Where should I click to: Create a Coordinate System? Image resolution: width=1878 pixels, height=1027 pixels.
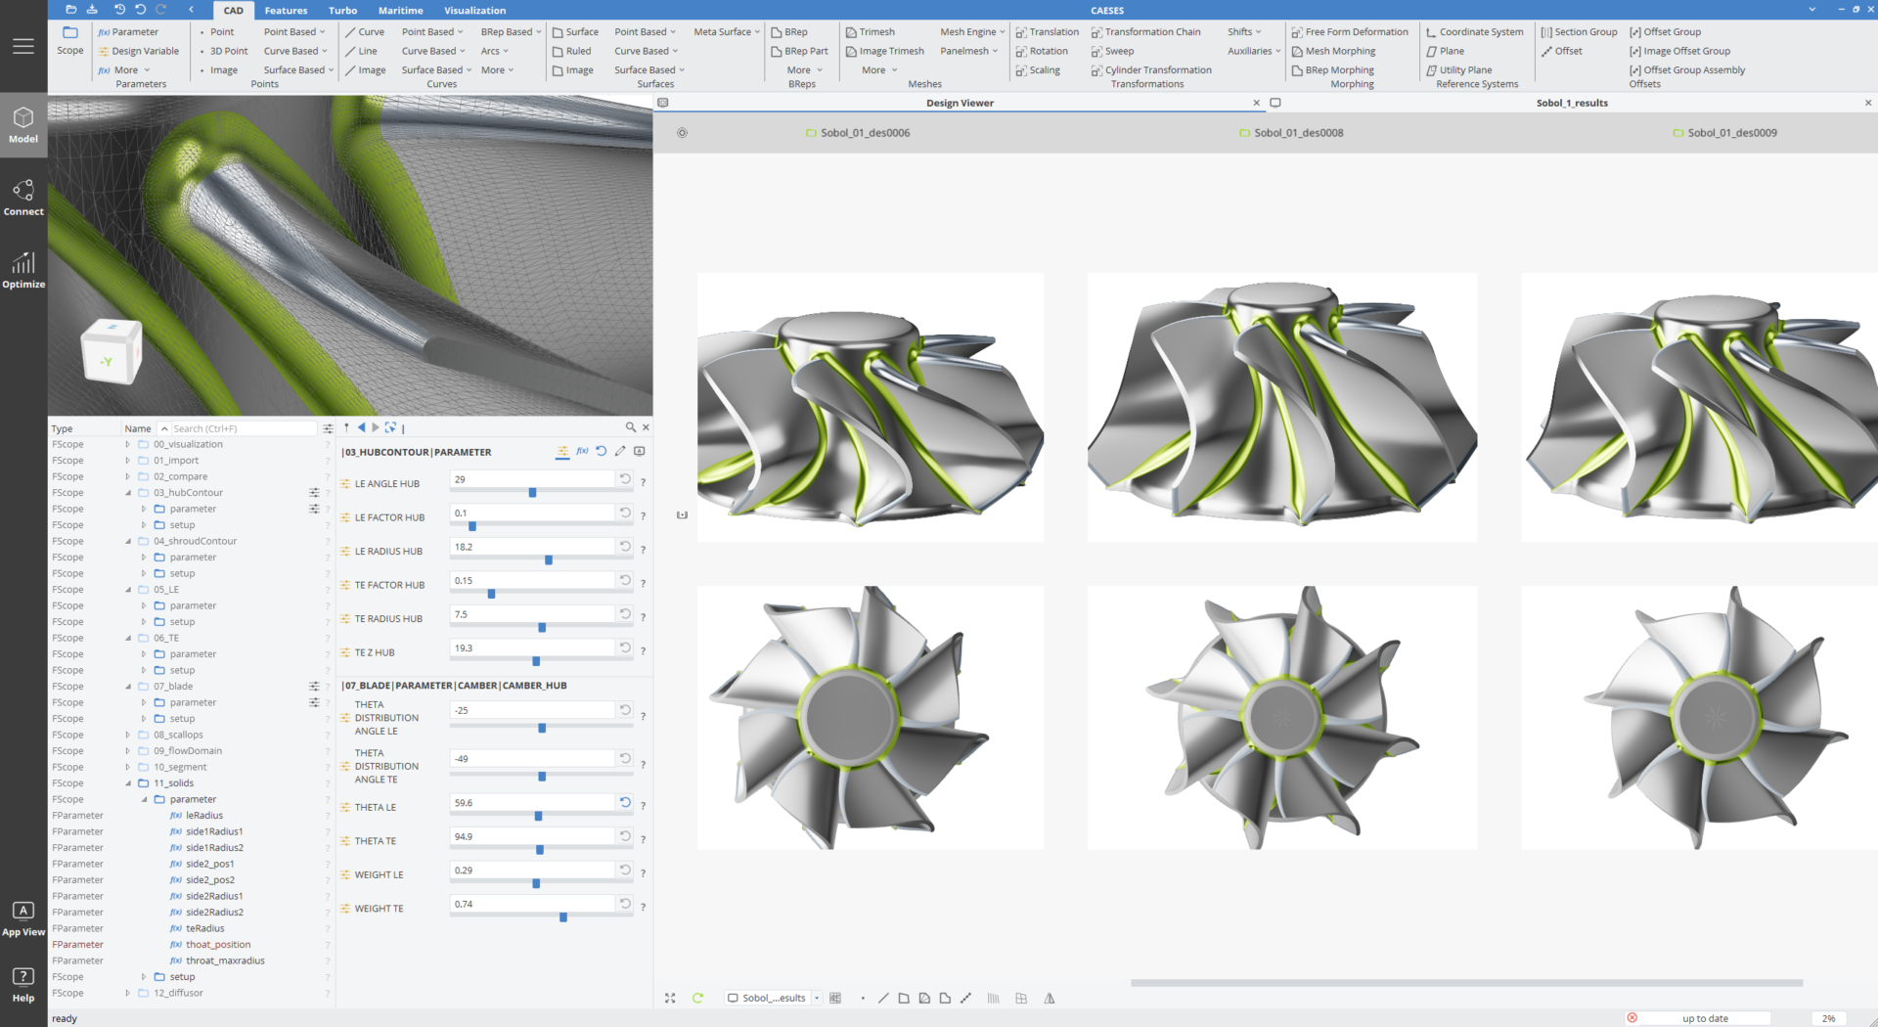[1475, 31]
